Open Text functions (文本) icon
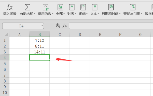This screenshot has height=96, width=153. pos(94,7)
